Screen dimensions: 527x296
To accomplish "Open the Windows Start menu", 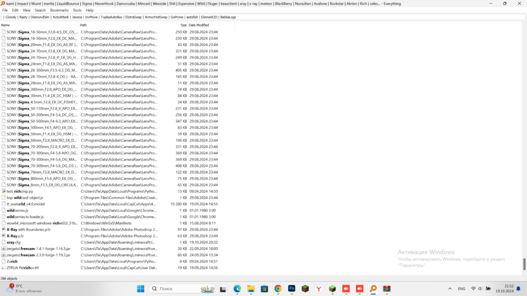I will coord(141,289).
